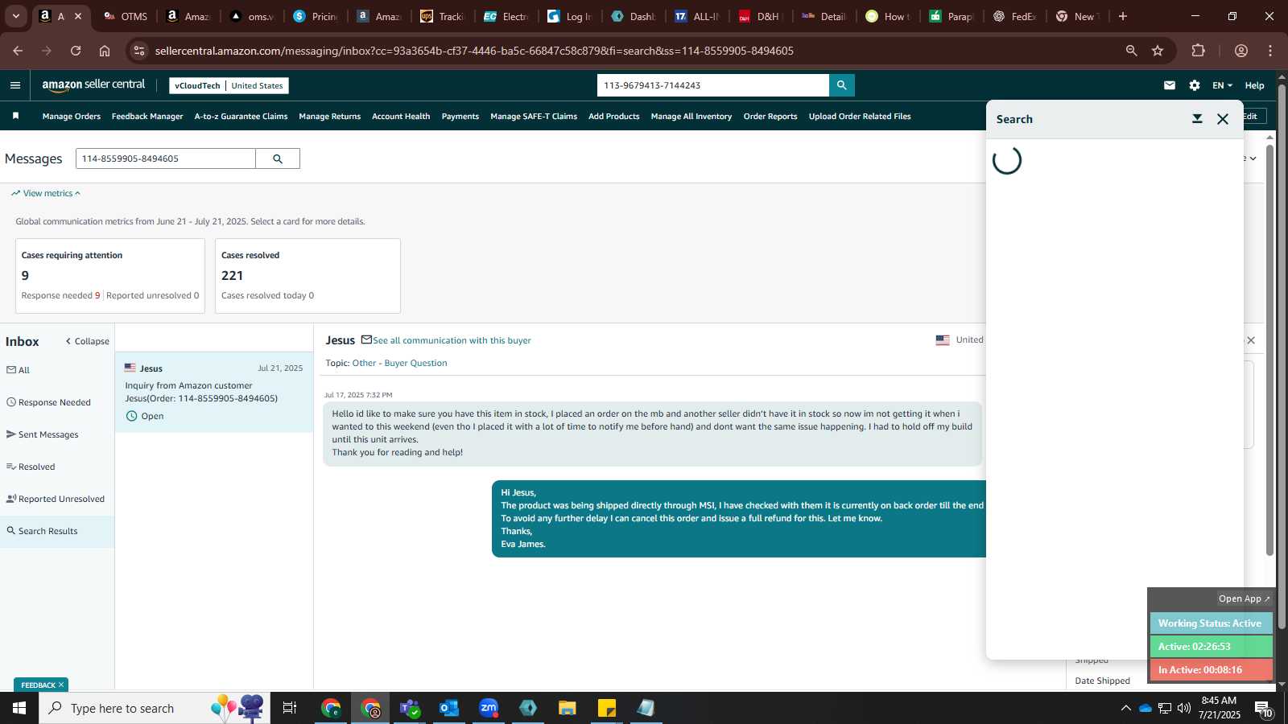Viewport: 1288px width, 724px height.
Task: Open Task View on taskbar
Action: pos(290,708)
